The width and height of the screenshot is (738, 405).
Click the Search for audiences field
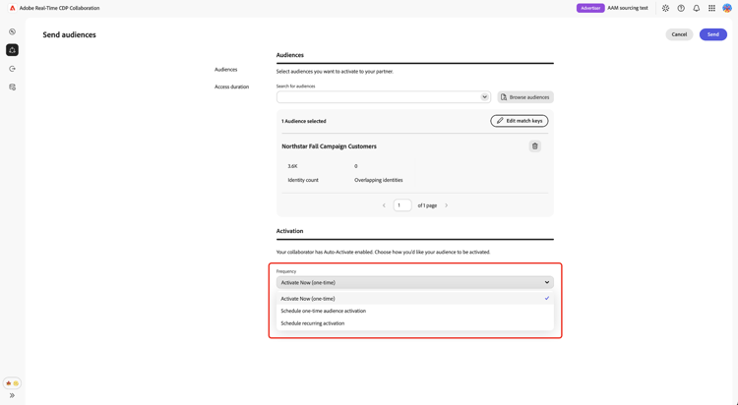(384, 97)
